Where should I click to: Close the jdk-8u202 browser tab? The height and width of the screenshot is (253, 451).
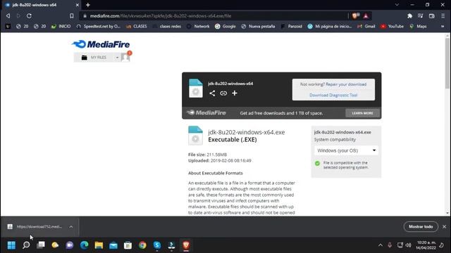click(77, 5)
